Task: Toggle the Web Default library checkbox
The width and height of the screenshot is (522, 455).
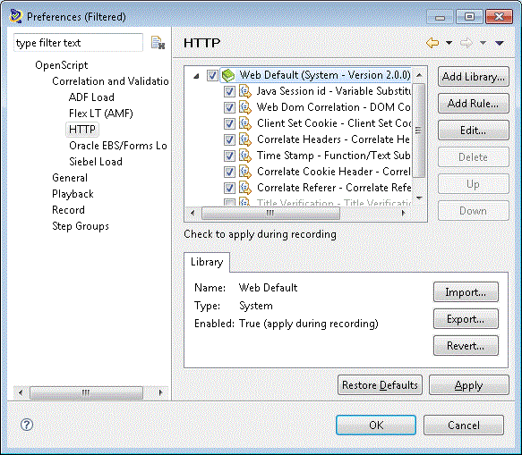Action: 212,75
